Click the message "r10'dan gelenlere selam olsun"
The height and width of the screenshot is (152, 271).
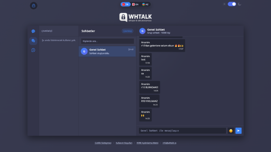[x=162, y=45]
